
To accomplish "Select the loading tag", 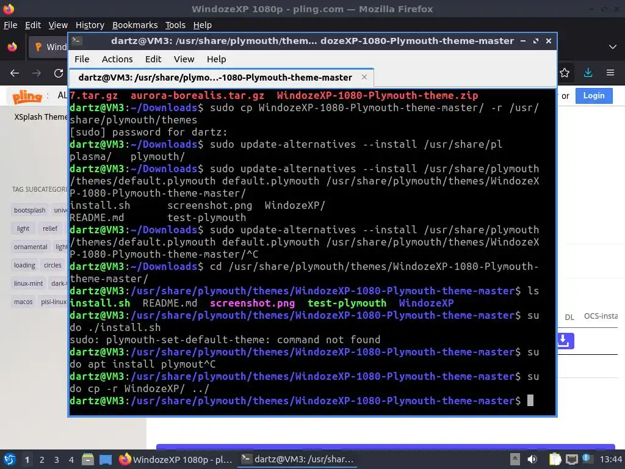I will tap(24, 265).
